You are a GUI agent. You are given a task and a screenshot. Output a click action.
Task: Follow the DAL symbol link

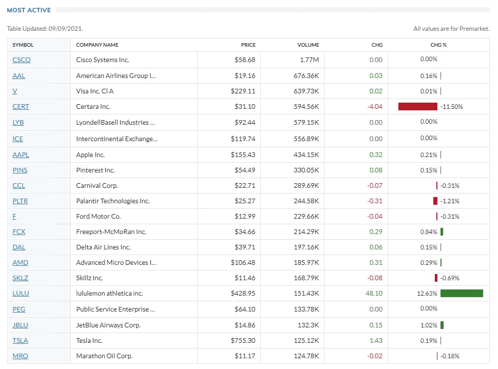point(18,247)
